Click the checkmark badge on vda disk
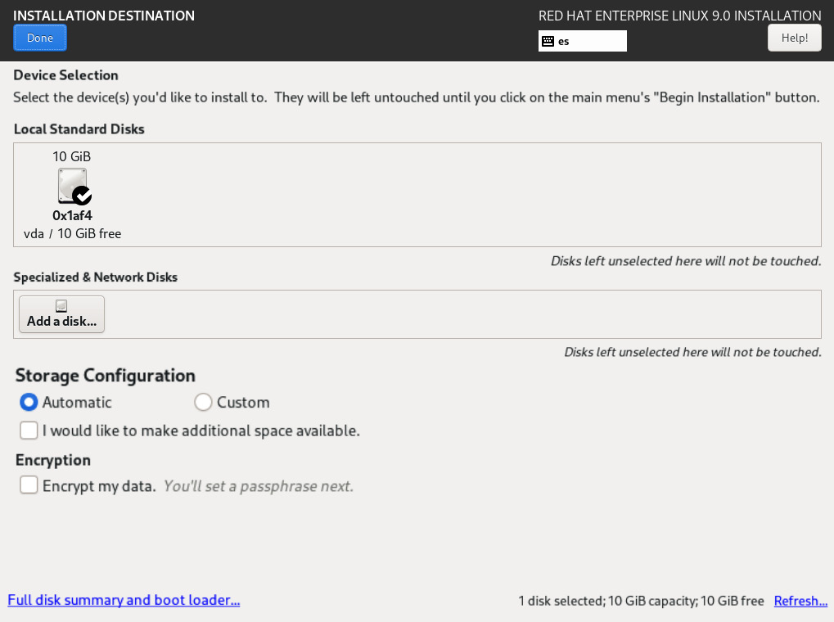834x622 pixels. click(82, 196)
